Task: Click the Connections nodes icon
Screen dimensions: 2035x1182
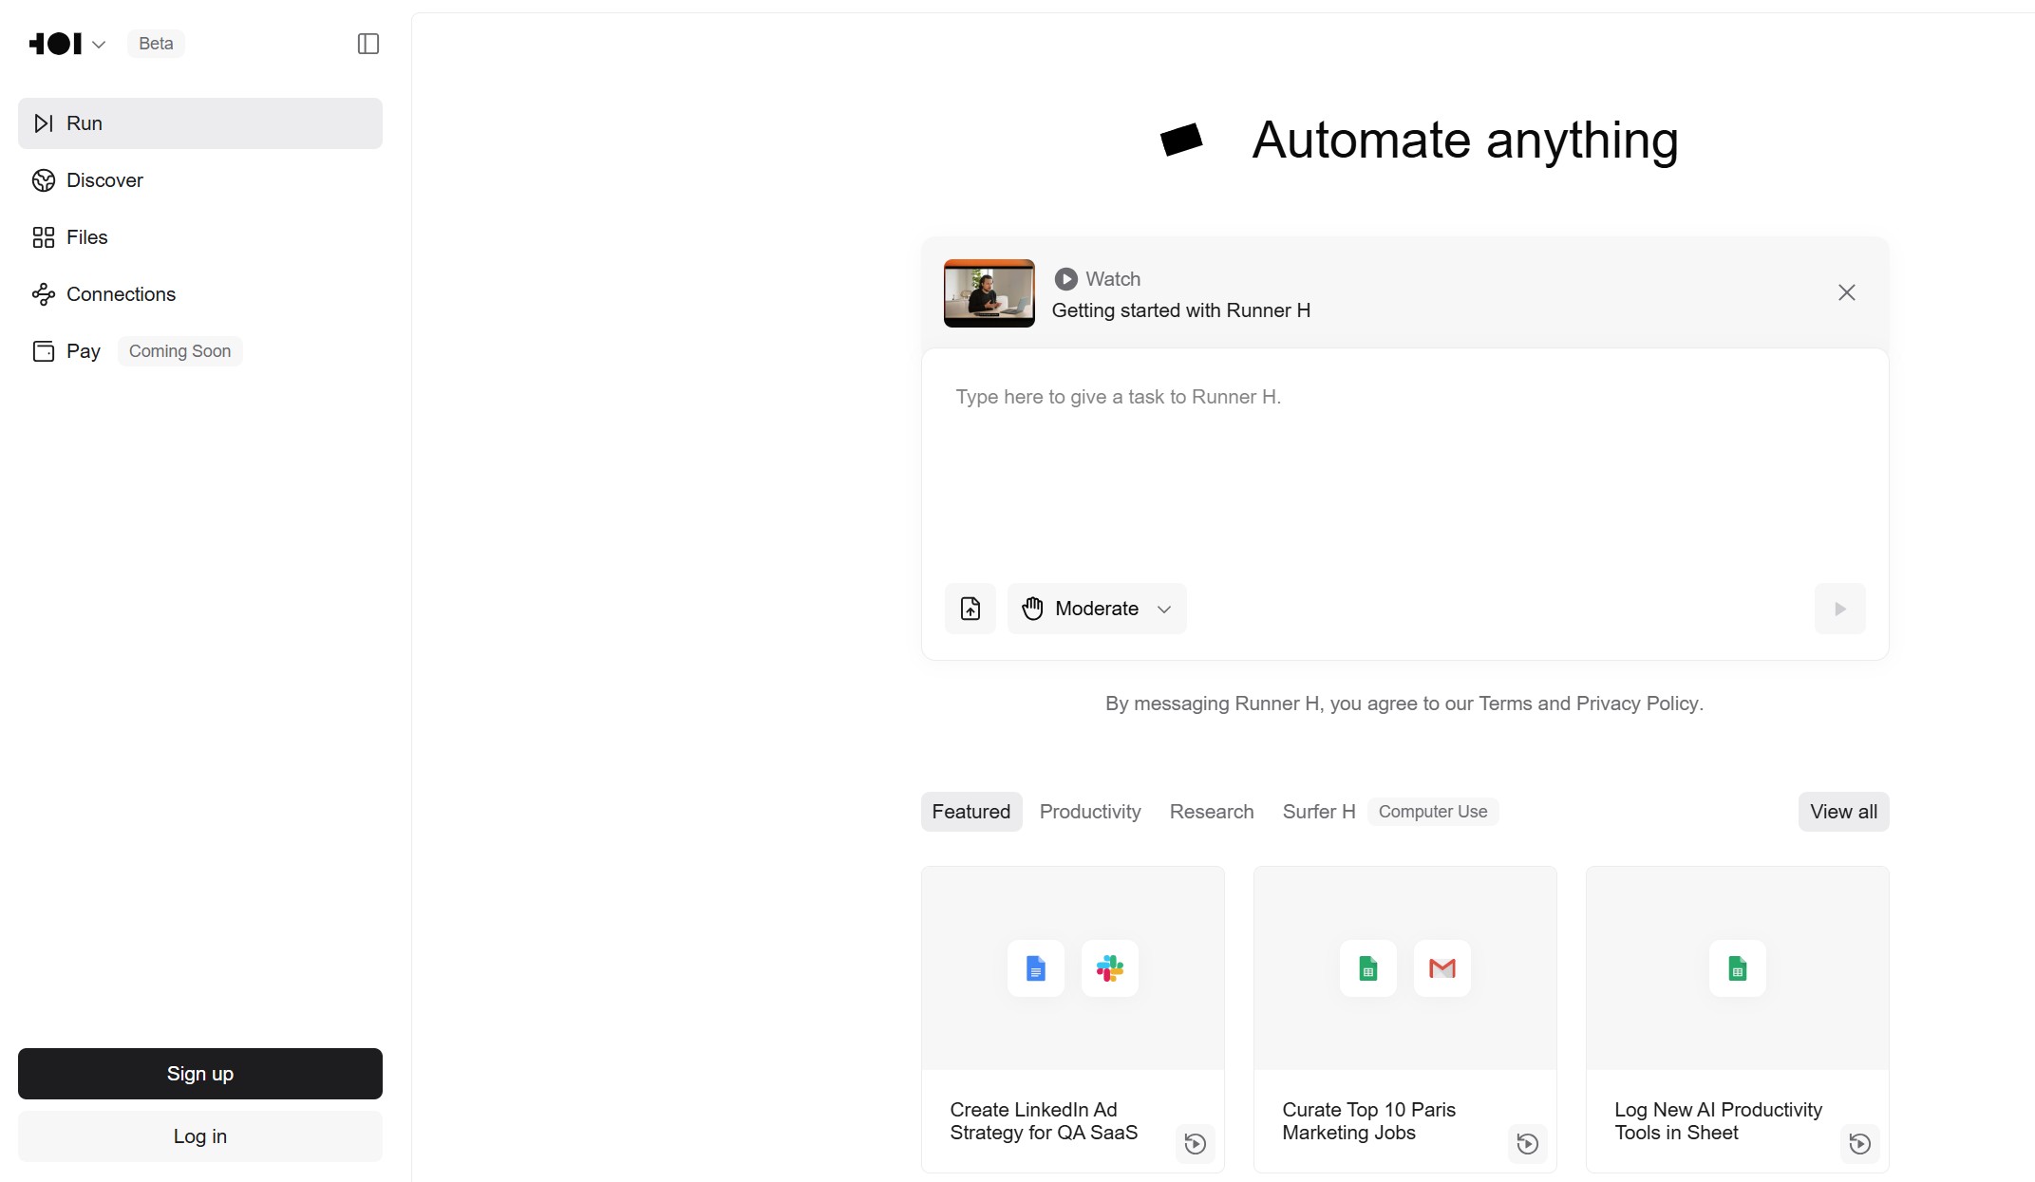Action: pos(44,294)
